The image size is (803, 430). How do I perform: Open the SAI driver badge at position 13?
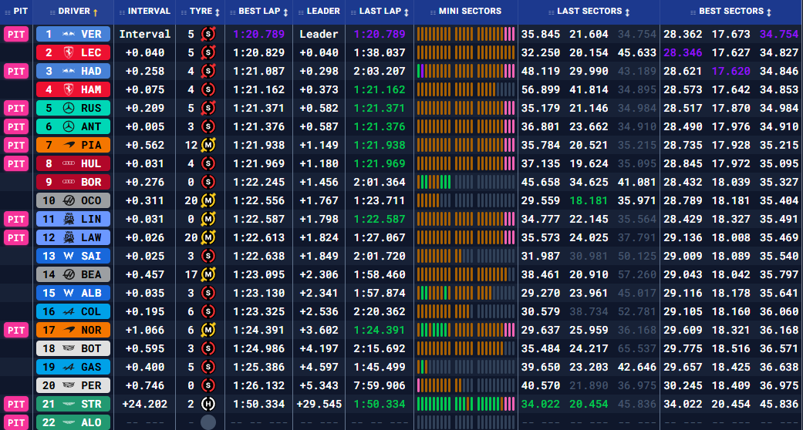pos(73,256)
